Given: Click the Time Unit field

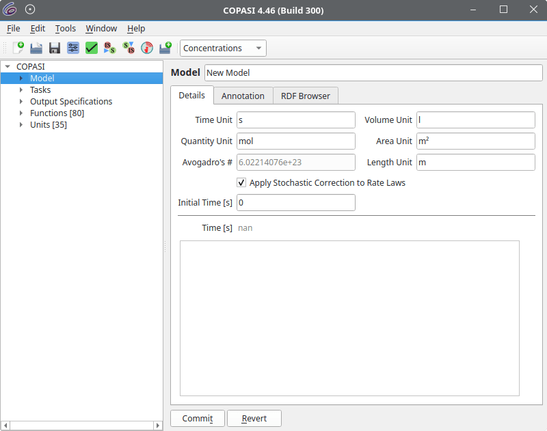Looking at the screenshot, I should 296,120.
